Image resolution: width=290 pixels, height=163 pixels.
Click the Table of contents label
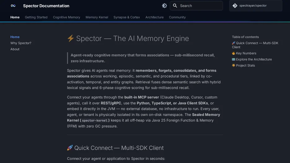[x=245, y=37]
